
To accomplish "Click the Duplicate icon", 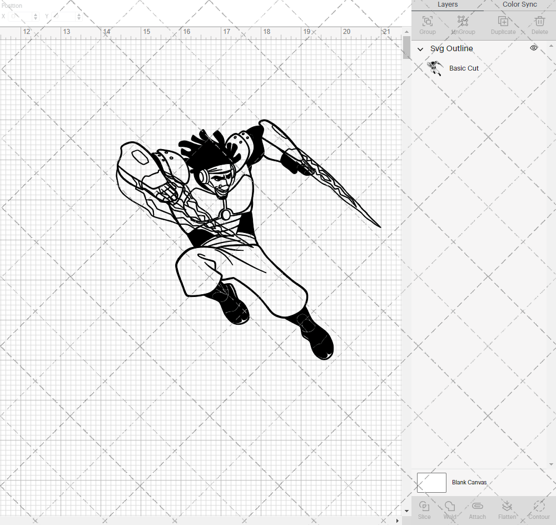I will tap(503, 21).
